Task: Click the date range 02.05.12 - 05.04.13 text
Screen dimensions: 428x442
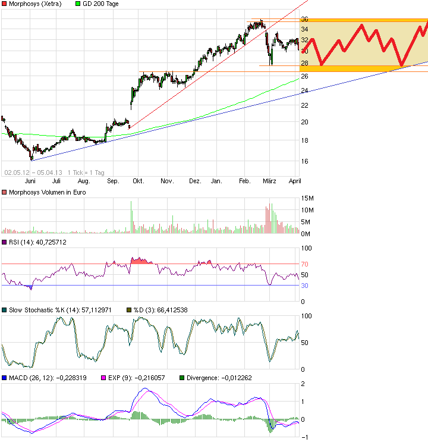Action: 33,172
